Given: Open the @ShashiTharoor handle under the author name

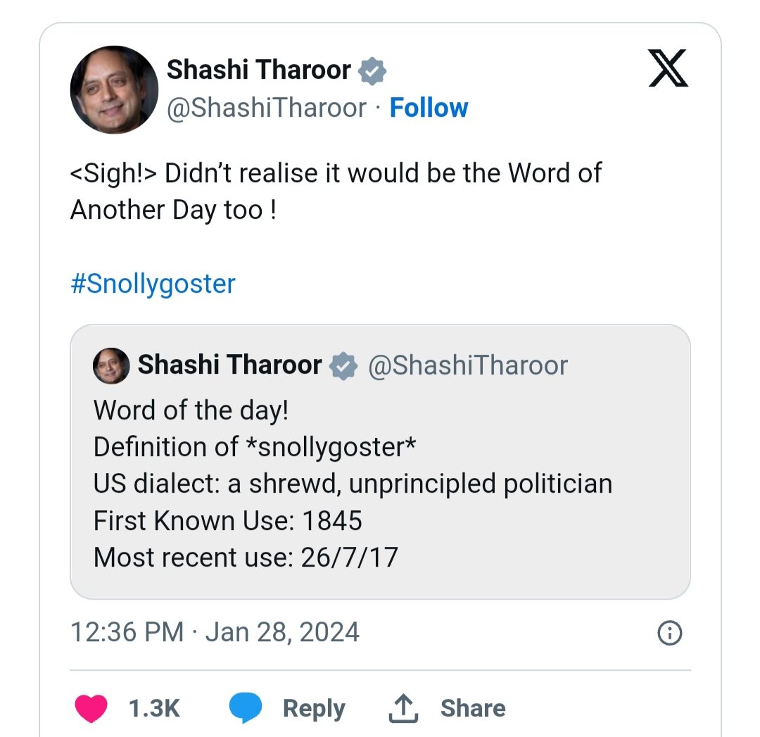Looking at the screenshot, I should click(266, 108).
